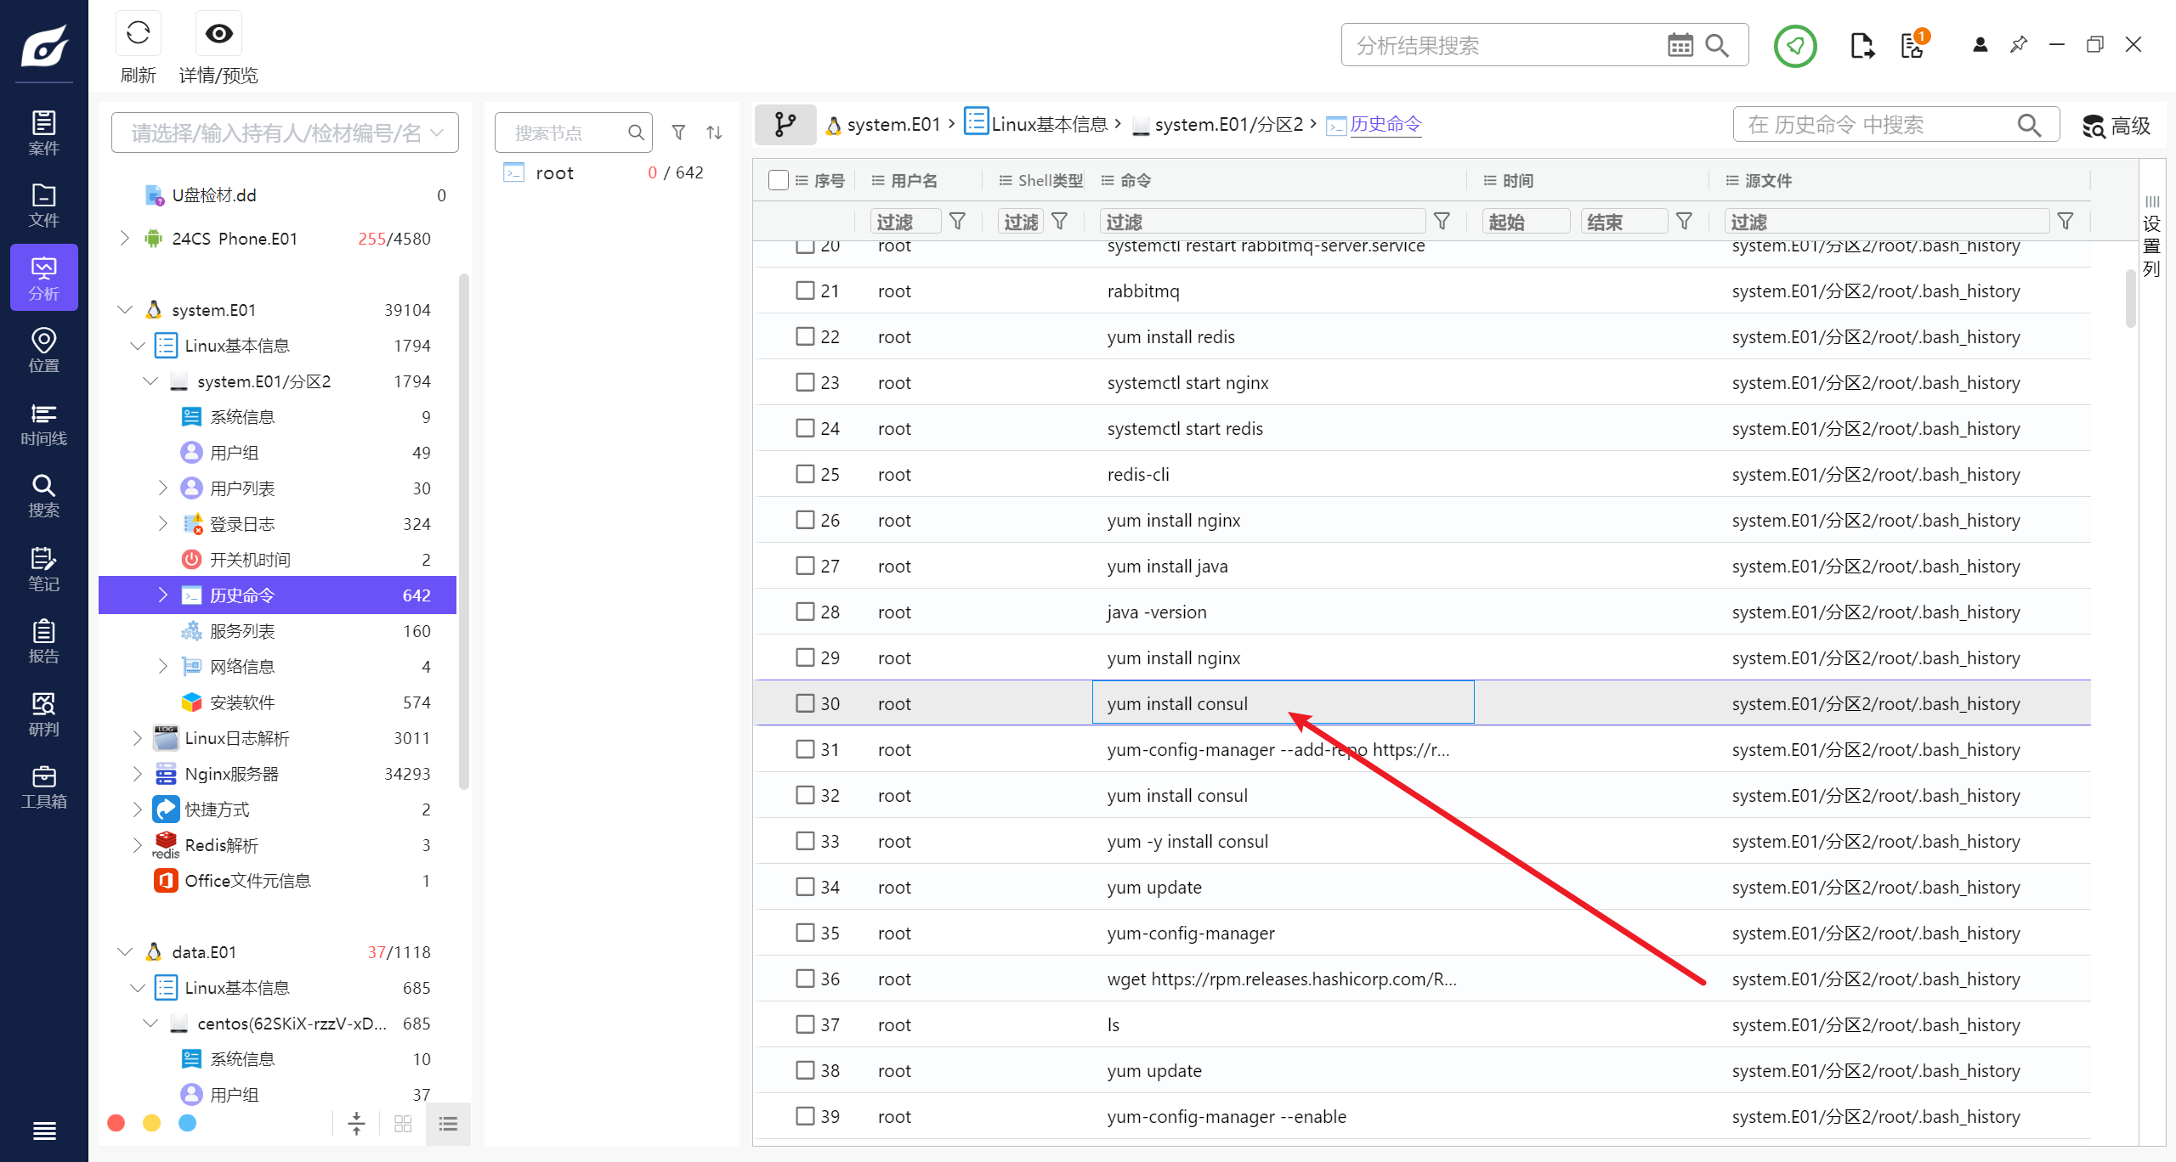Expand the Nginx服务器 tree node
This screenshot has height=1162, width=2176.
point(138,774)
